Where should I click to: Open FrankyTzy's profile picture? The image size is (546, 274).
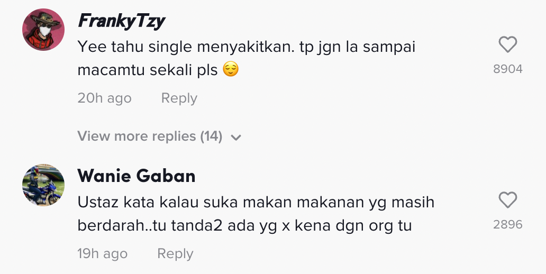(x=43, y=30)
